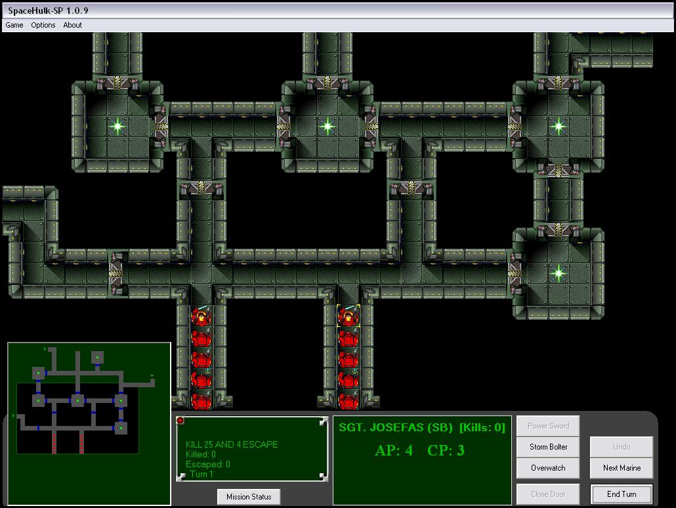Click the green star in the top-right room
Screen dimensions: 676x508
coord(559,127)
